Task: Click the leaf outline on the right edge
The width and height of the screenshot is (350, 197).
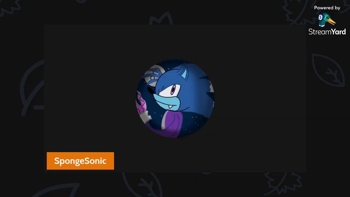Action: tap(328, 70)
